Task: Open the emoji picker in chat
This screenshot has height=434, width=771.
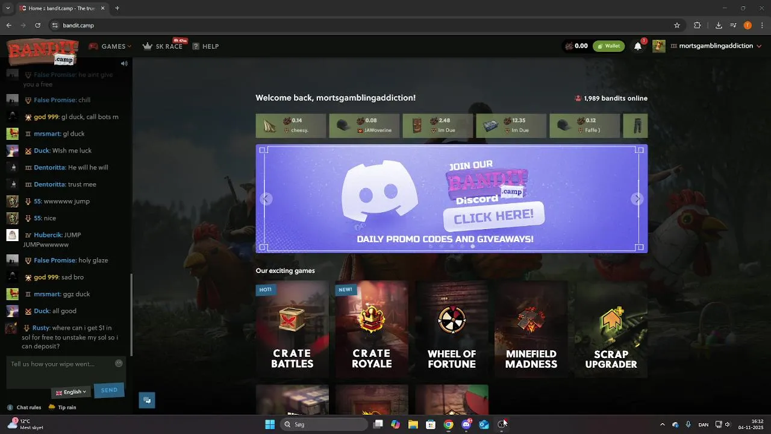Action: coord(119,363)
